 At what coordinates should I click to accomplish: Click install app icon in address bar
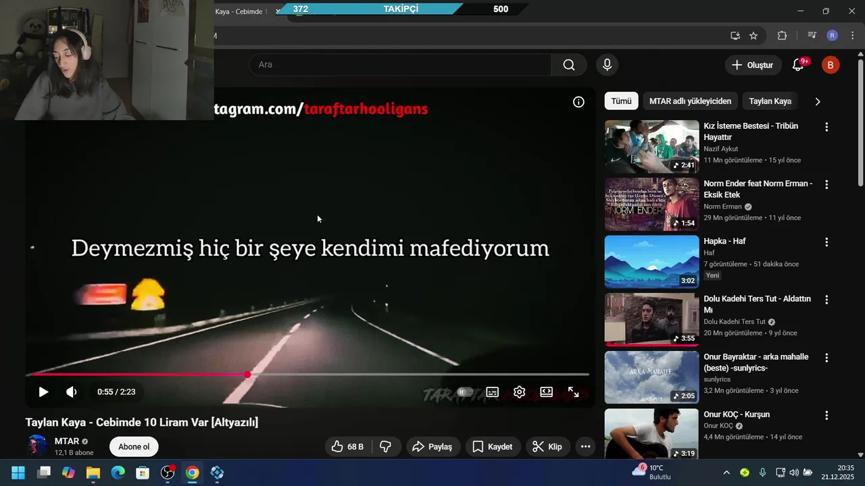point(735,36)
